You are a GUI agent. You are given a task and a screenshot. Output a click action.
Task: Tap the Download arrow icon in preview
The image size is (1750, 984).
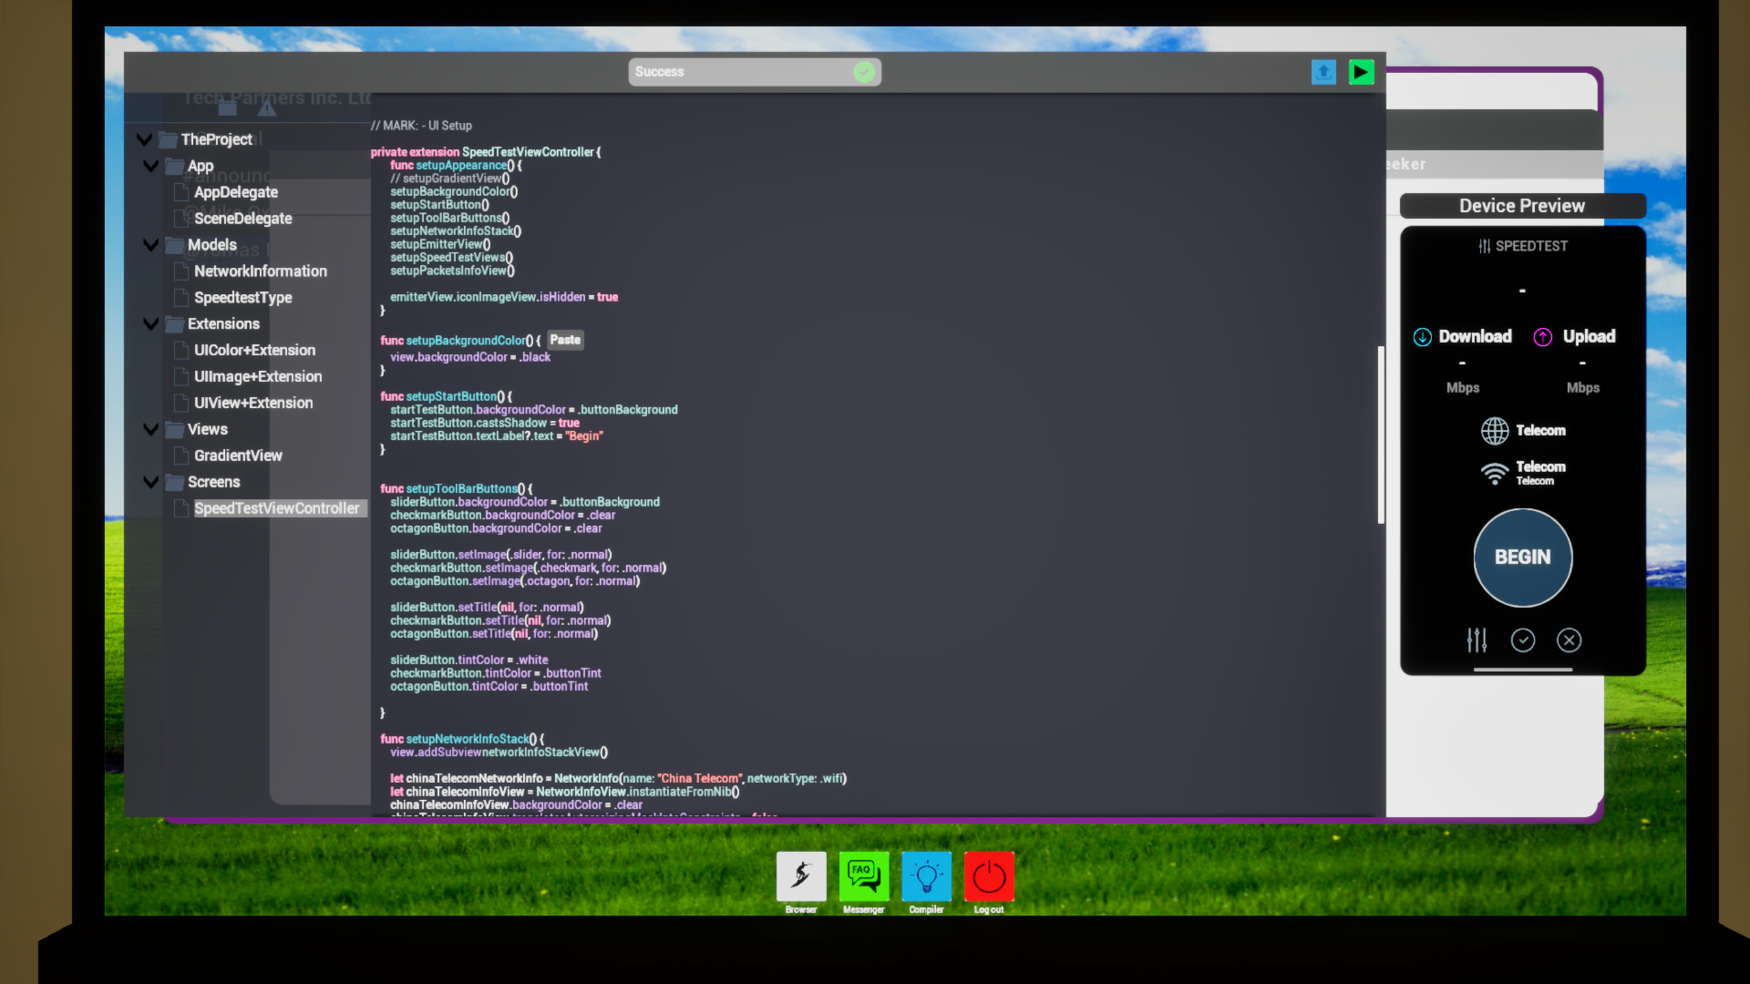[x=1423, y=337]
